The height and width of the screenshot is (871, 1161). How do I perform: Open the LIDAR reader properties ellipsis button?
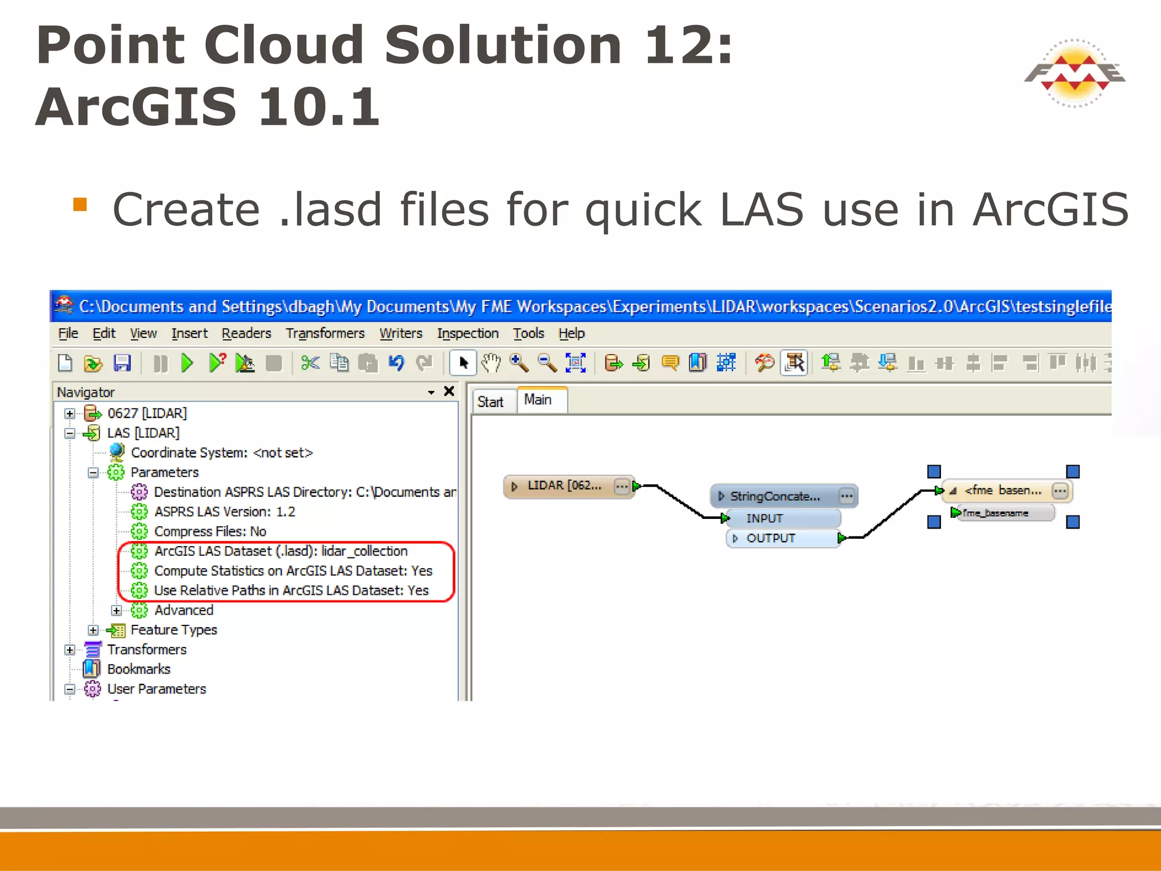[x=622, y=487]
